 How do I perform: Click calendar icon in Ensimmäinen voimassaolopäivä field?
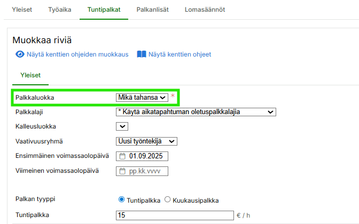122,156
